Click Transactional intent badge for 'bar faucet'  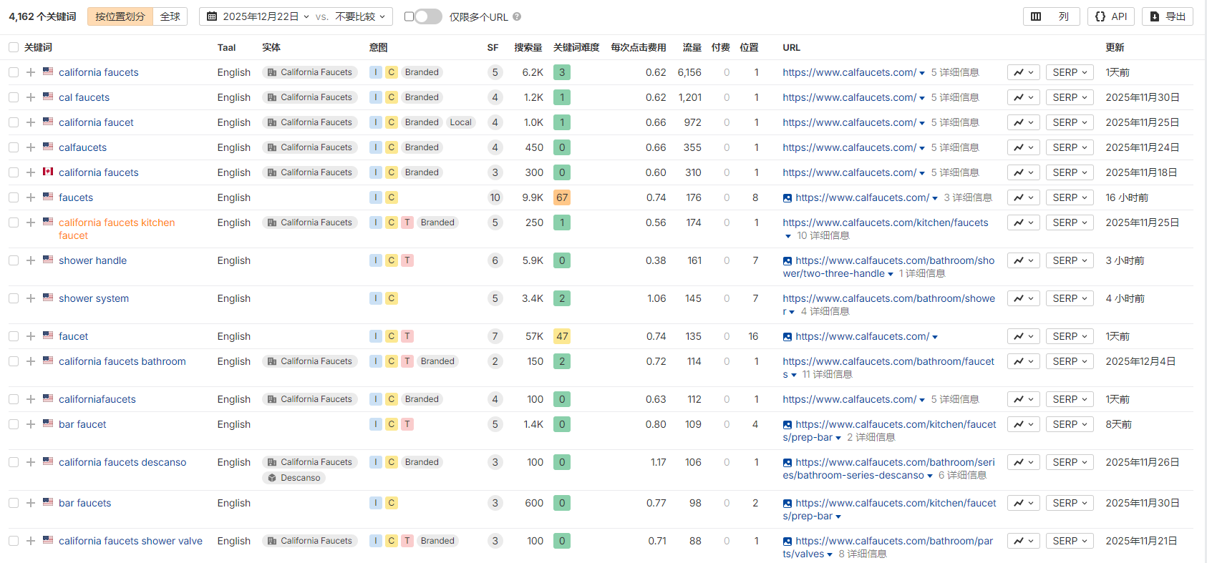coord(407,424)
